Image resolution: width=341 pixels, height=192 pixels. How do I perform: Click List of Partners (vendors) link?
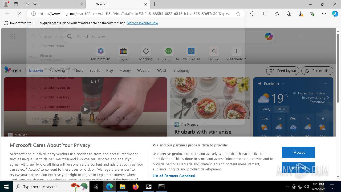click(x=174, y=176)
